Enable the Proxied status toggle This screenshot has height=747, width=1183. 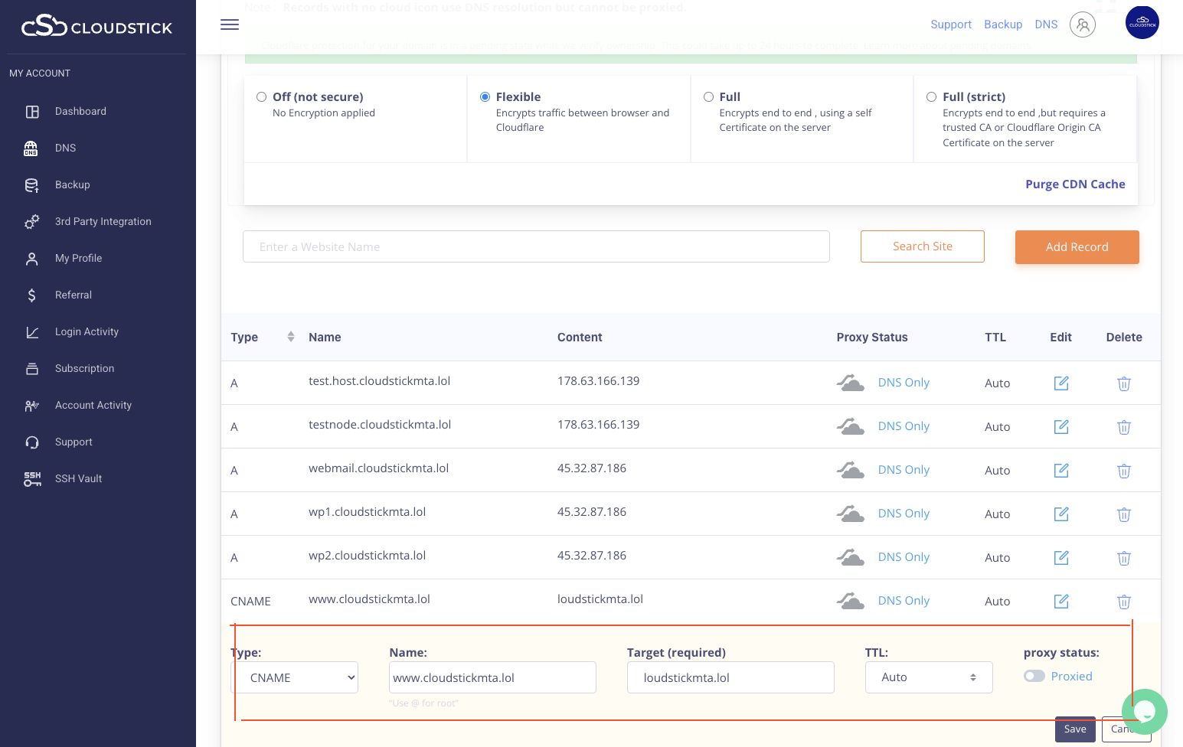click(x=1034, y=676)
